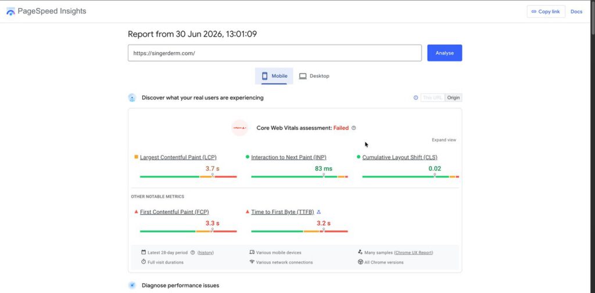Open Cumulative Layout Shift (CLS) link
595x293 pixels.
pos(400,157)
